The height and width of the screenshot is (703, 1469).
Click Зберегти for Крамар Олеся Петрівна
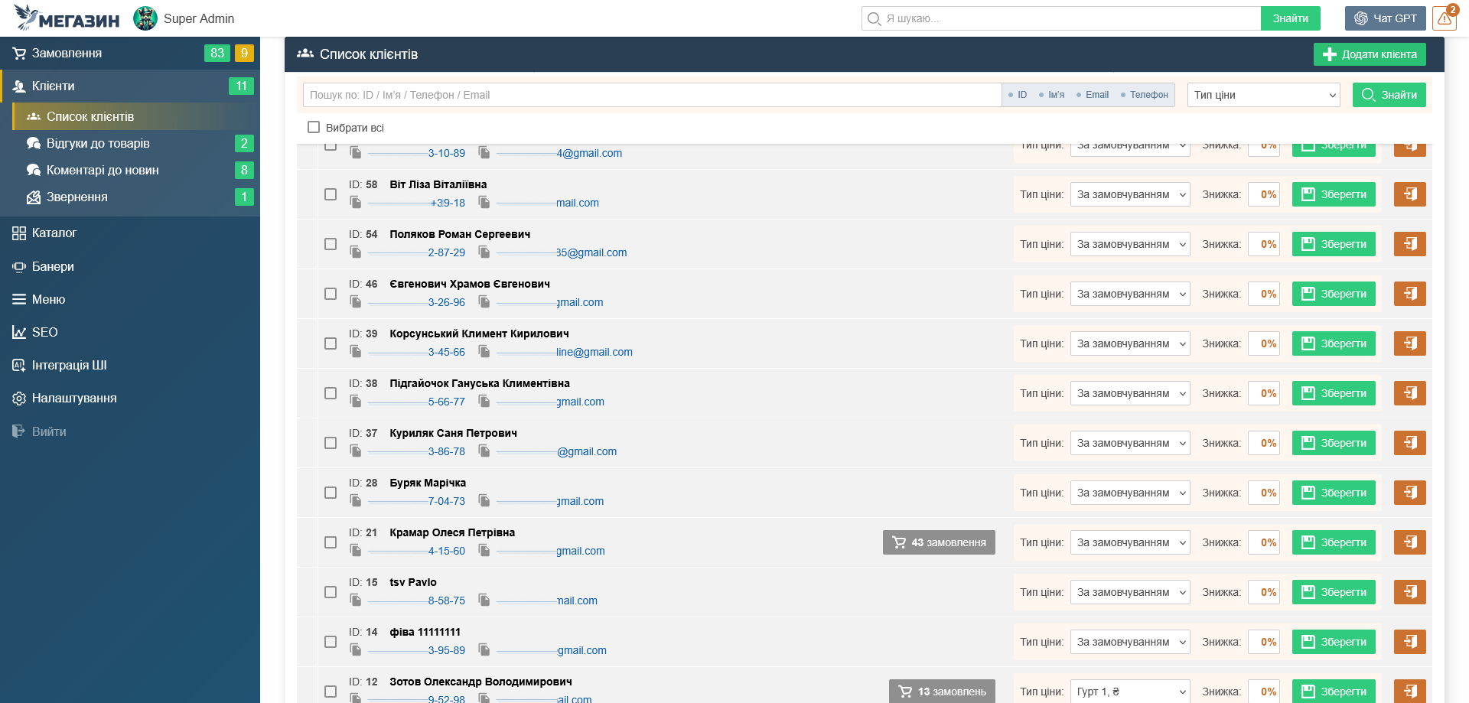(1334, 542)
